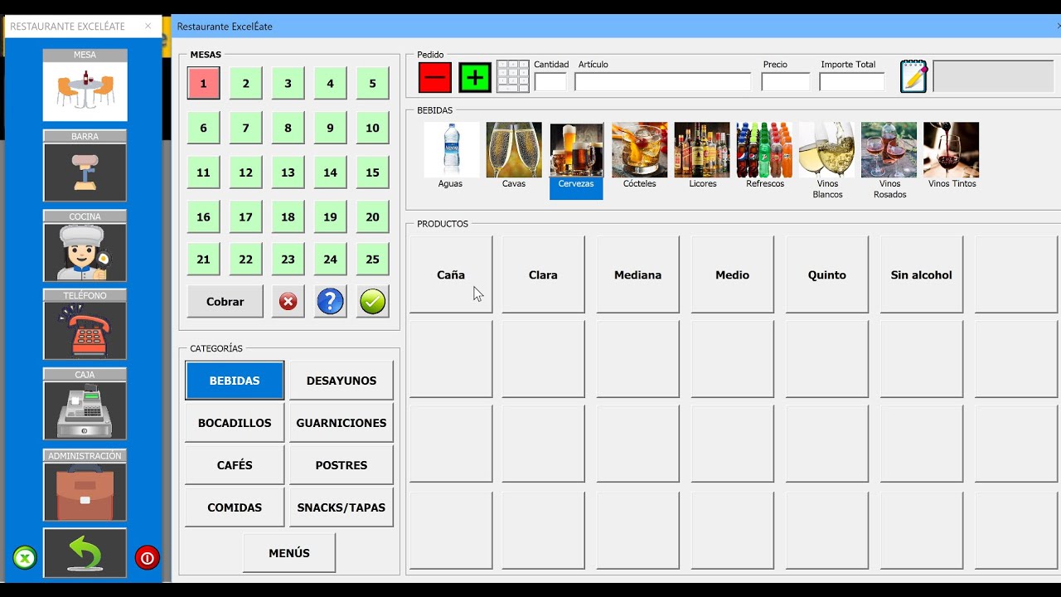1061x597 pixels.
Task: Click the Precio input field
Action: tap(786, 81)
